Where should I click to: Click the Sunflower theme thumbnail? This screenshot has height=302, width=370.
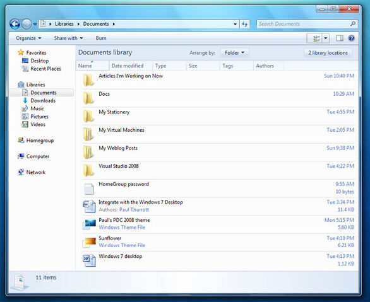coord(89,243)
